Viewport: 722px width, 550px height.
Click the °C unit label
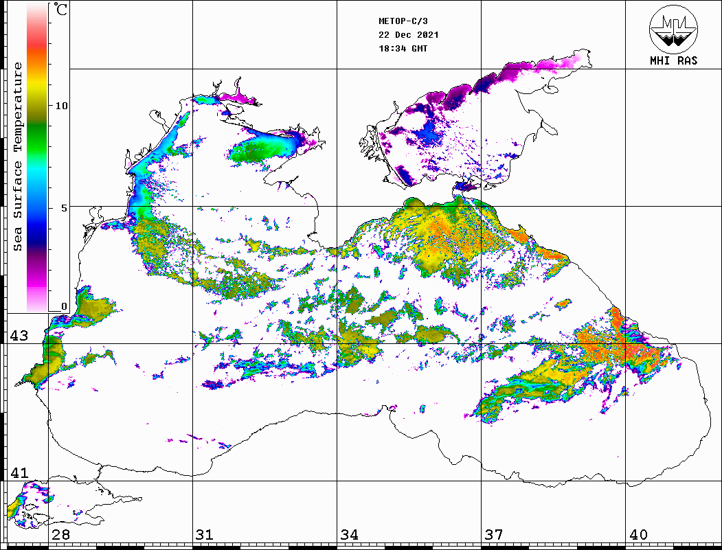pos(60,9)
